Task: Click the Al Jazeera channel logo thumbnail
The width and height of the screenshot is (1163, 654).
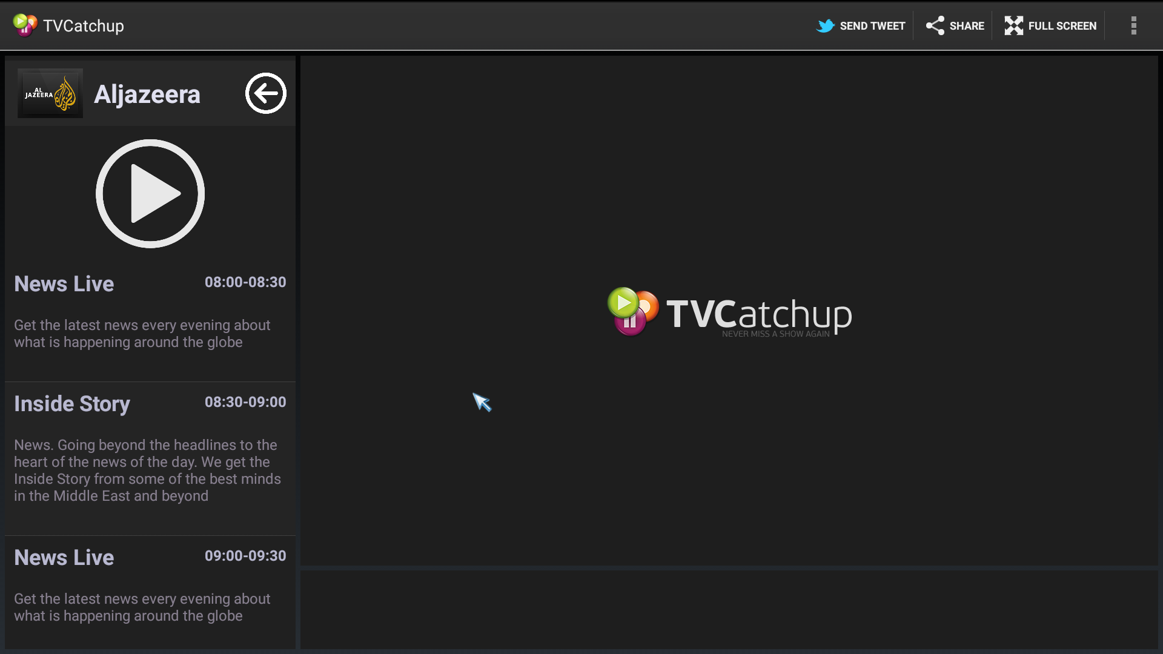Action: pos(50,93)
